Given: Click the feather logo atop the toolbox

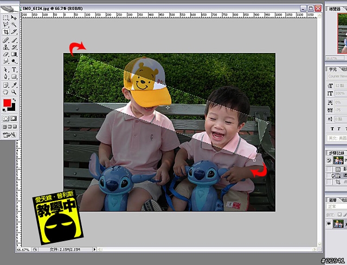Looking at the screenshot, I should pos(10,9).
